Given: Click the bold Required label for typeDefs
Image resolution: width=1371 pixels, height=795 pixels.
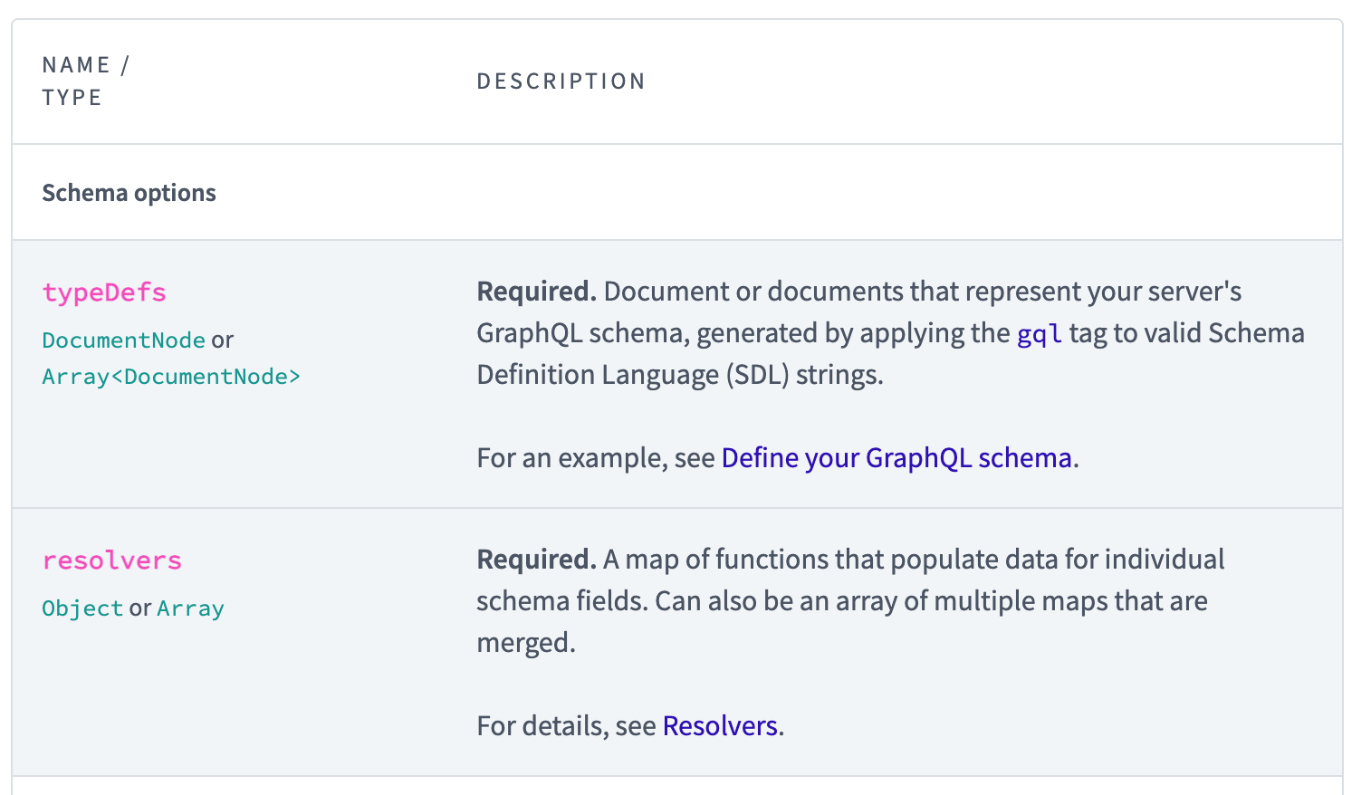Looking at the screenshot, I should tap(536, 292).
